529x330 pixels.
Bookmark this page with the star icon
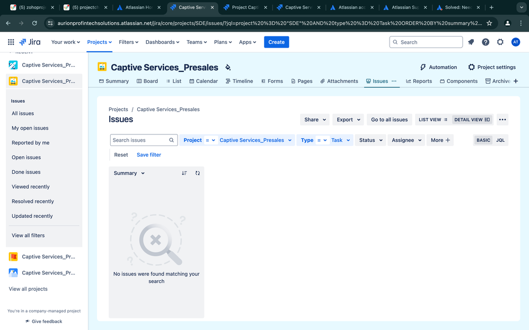point(489,23)
